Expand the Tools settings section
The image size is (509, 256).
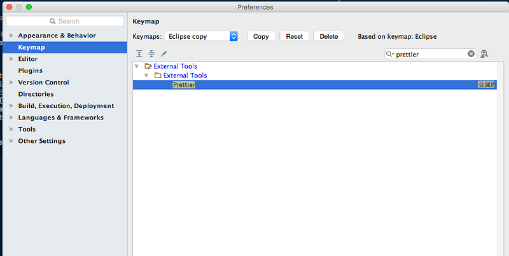point(11,129)
